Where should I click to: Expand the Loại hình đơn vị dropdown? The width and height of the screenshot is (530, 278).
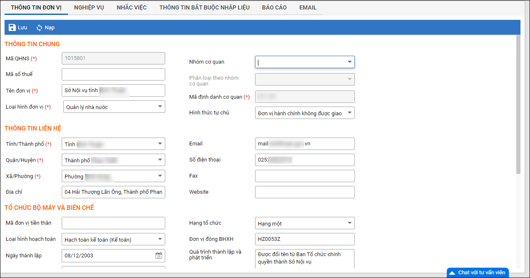click(160, 107)
